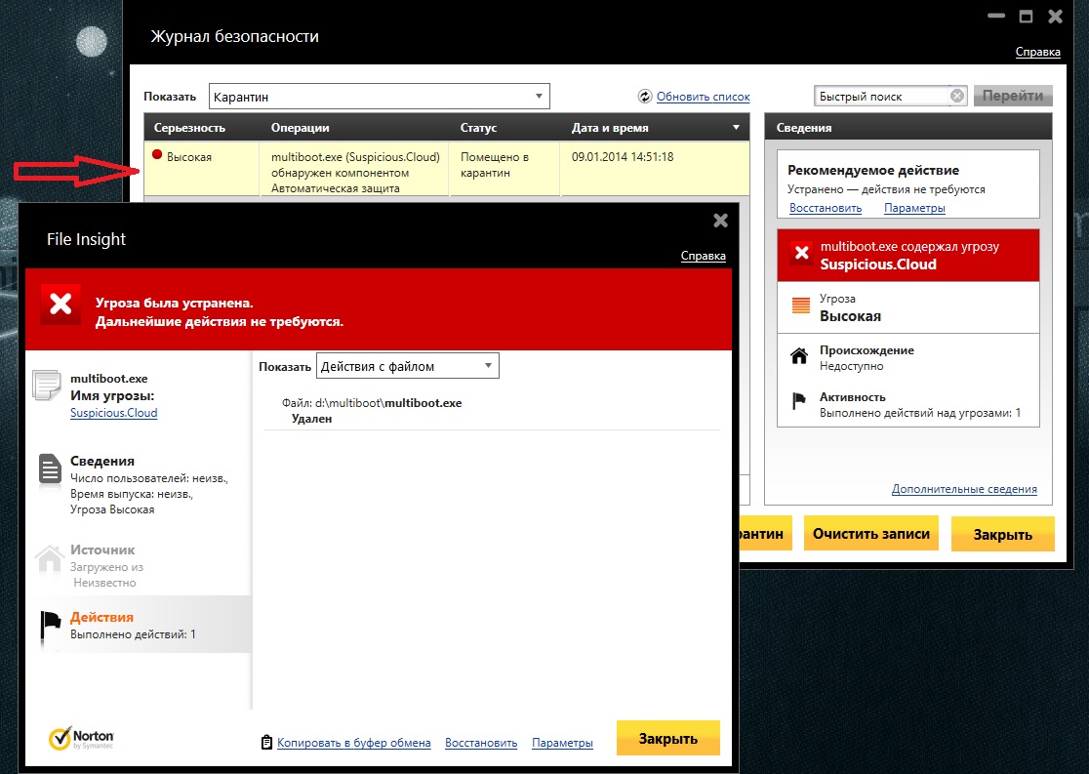This screenshot has height=774, width=1089.
Task: Click the grey house icon beside Источник
Action: tap(50, 558)
